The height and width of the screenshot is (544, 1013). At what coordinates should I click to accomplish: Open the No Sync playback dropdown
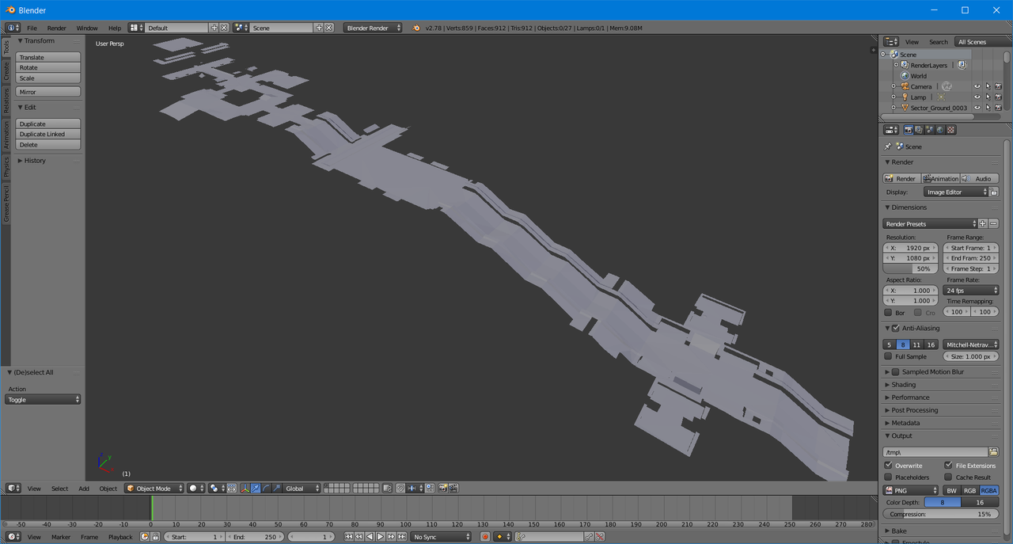coord(442,537)
